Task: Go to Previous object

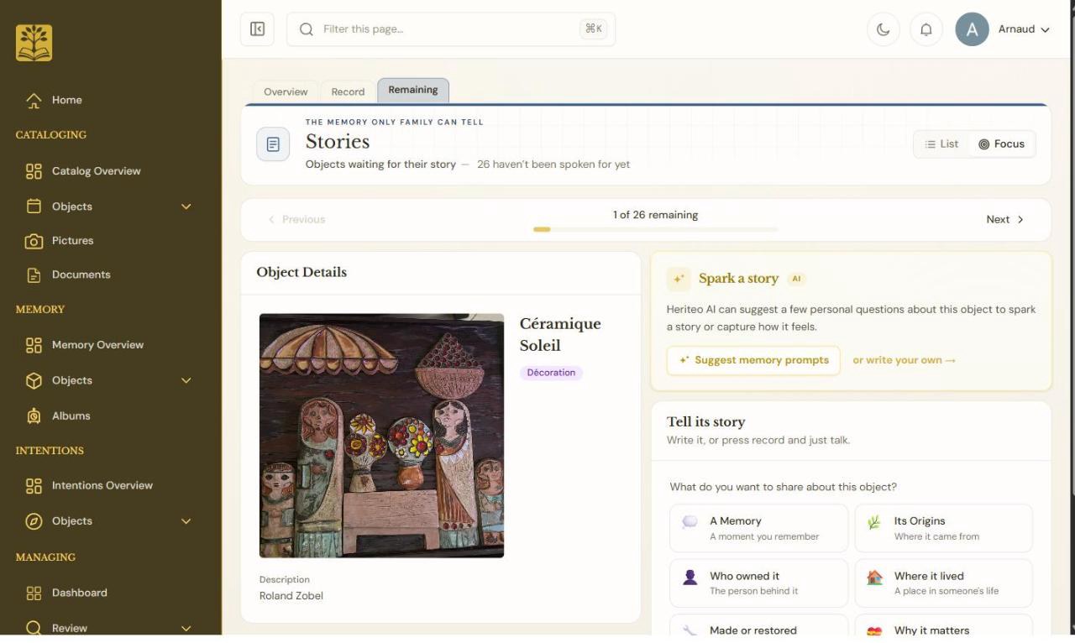Action: click(x=296, y=220)
